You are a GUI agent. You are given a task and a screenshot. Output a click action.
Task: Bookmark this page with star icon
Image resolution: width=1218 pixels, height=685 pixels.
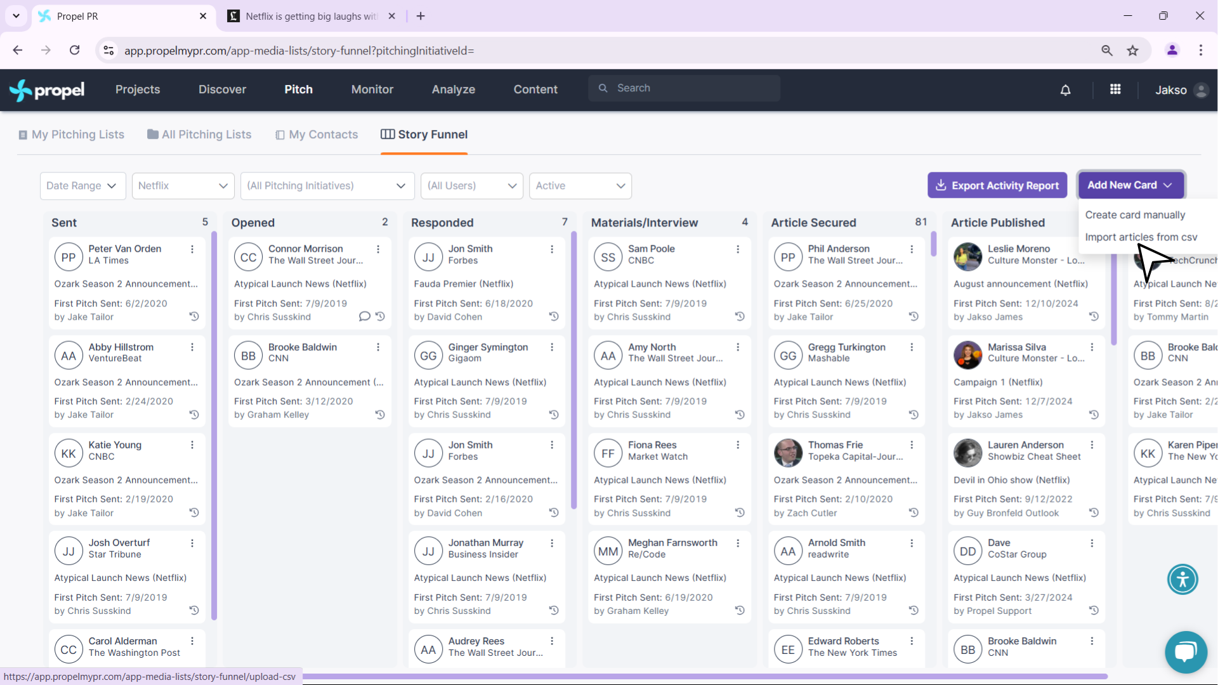pos(1132,51)
